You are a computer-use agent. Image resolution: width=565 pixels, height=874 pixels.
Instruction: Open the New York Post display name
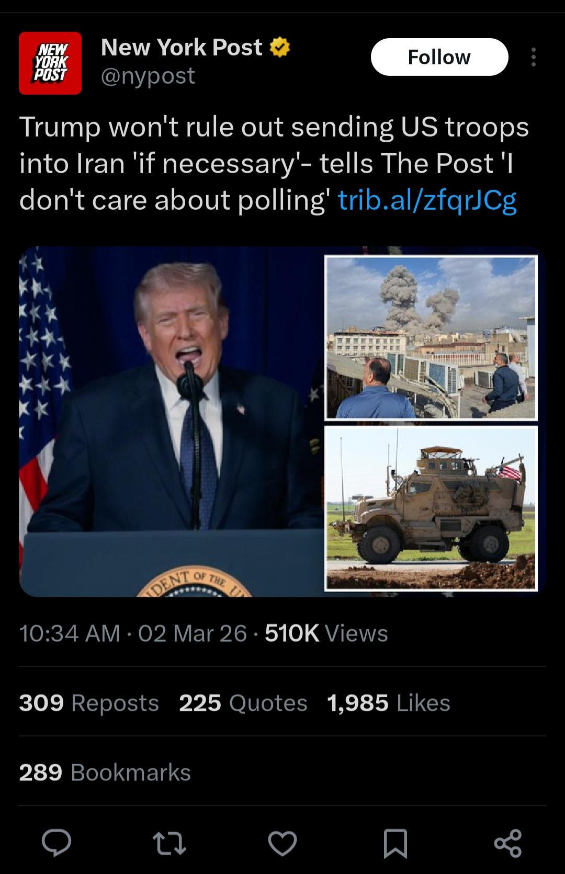pos(182,48)
